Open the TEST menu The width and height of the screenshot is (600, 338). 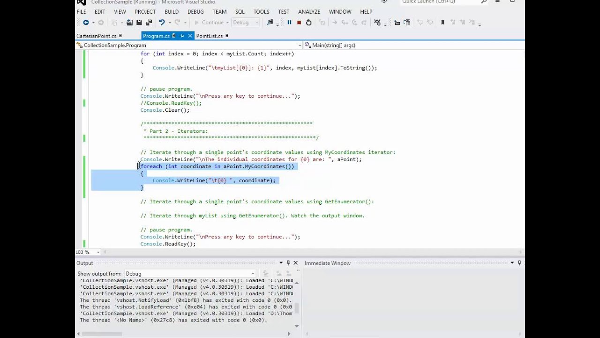(x=284, y=12)
